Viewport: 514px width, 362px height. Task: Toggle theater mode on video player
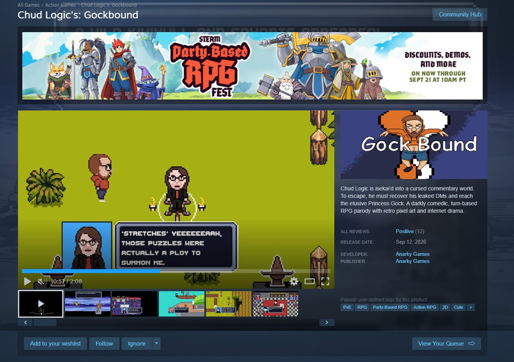pyautogui.click(x=310, y=281)
